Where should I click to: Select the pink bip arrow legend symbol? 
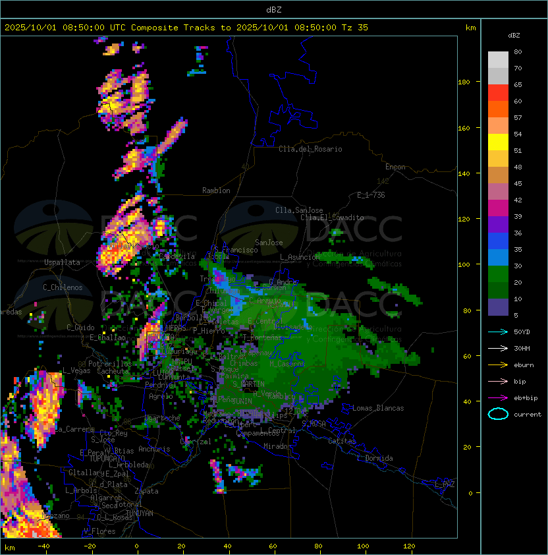coord(498,381)
